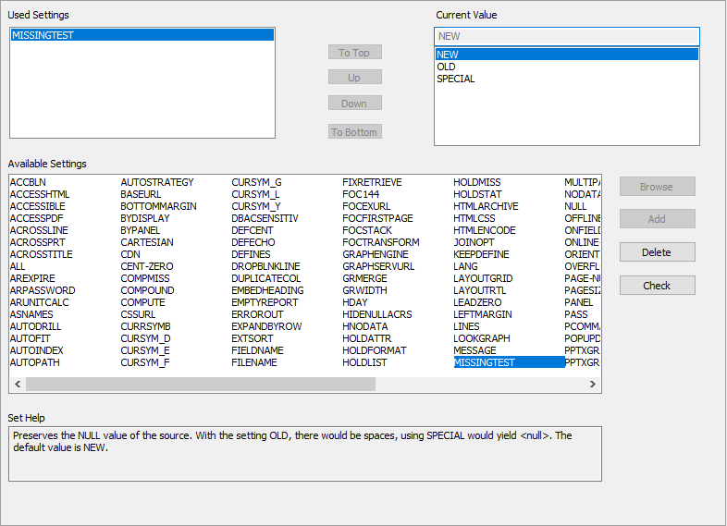
Task: Select DROPBLNKLINE setting
Action: click(x=265, y=266)
